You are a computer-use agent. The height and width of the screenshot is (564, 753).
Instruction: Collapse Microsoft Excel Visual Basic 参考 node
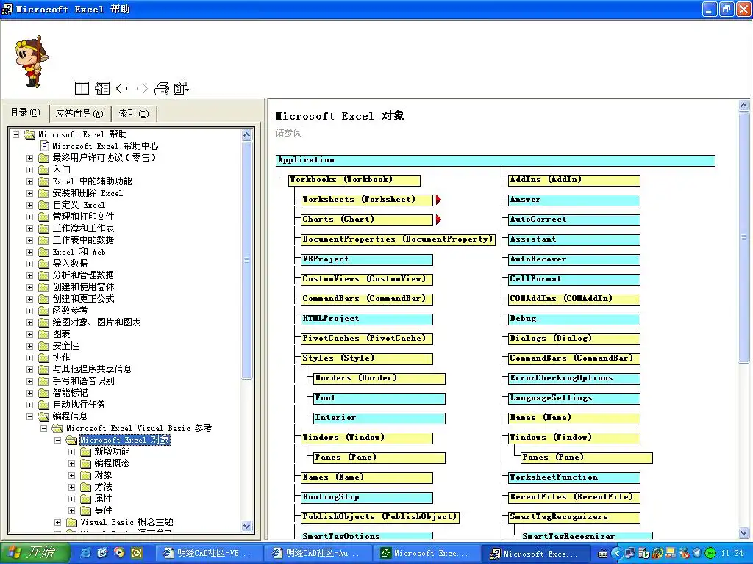click(43, 428)
